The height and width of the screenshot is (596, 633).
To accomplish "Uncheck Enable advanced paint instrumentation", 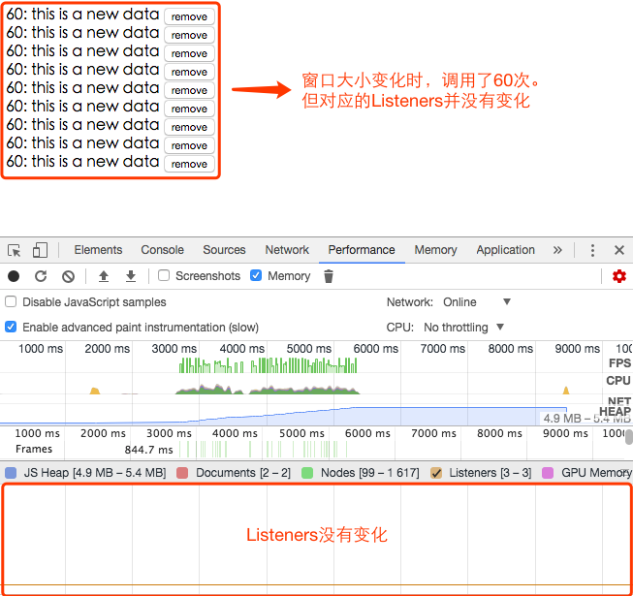I will pyautogui.click(x=11, y=327).
